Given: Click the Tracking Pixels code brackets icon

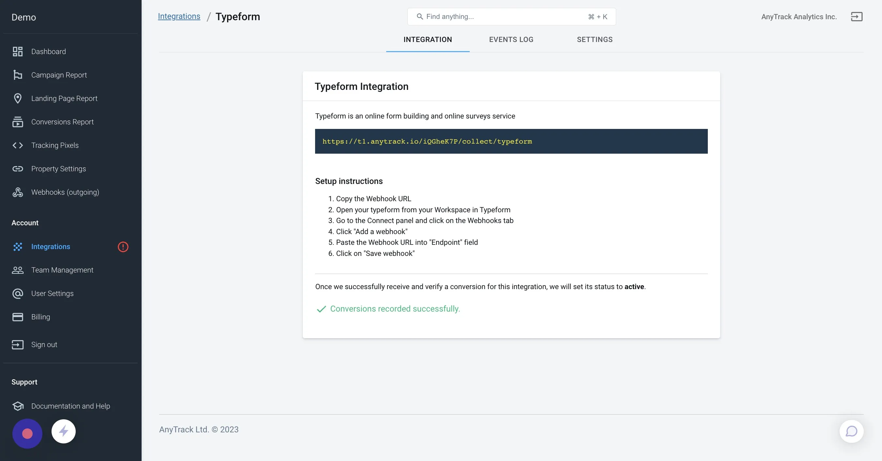Looking at the screenshot, I should (18, 145).
